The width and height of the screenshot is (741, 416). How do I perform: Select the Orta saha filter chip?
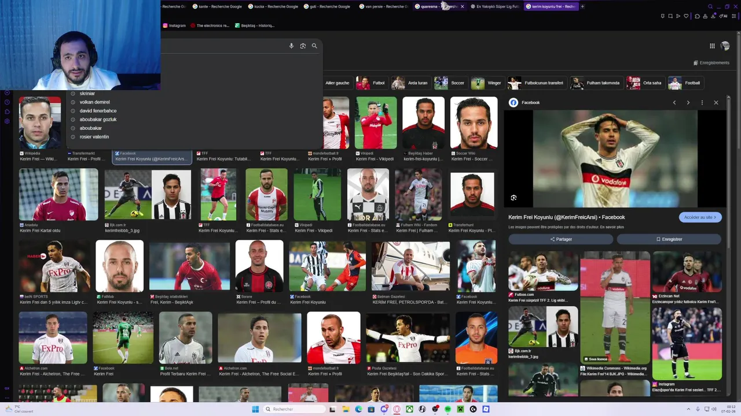[645, 83]
